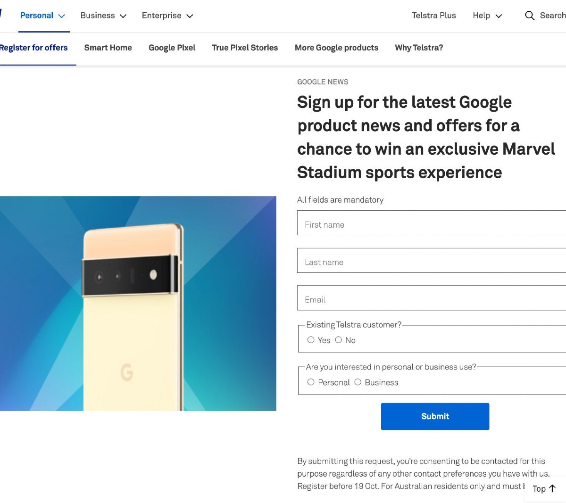Viewport: 566px width, 503px height.
Task: Go to True Pixel Stories tab
Action: coord(245,48)
